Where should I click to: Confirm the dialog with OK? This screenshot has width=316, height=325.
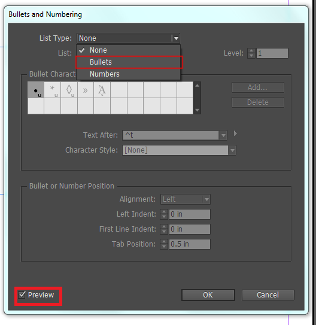tap(208, 294)
